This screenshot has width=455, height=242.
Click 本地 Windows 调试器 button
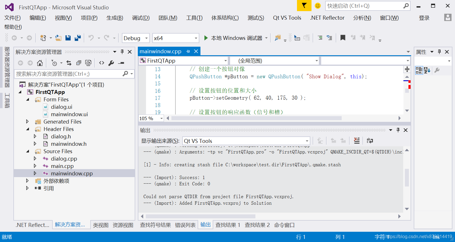[x=236, y=38]
